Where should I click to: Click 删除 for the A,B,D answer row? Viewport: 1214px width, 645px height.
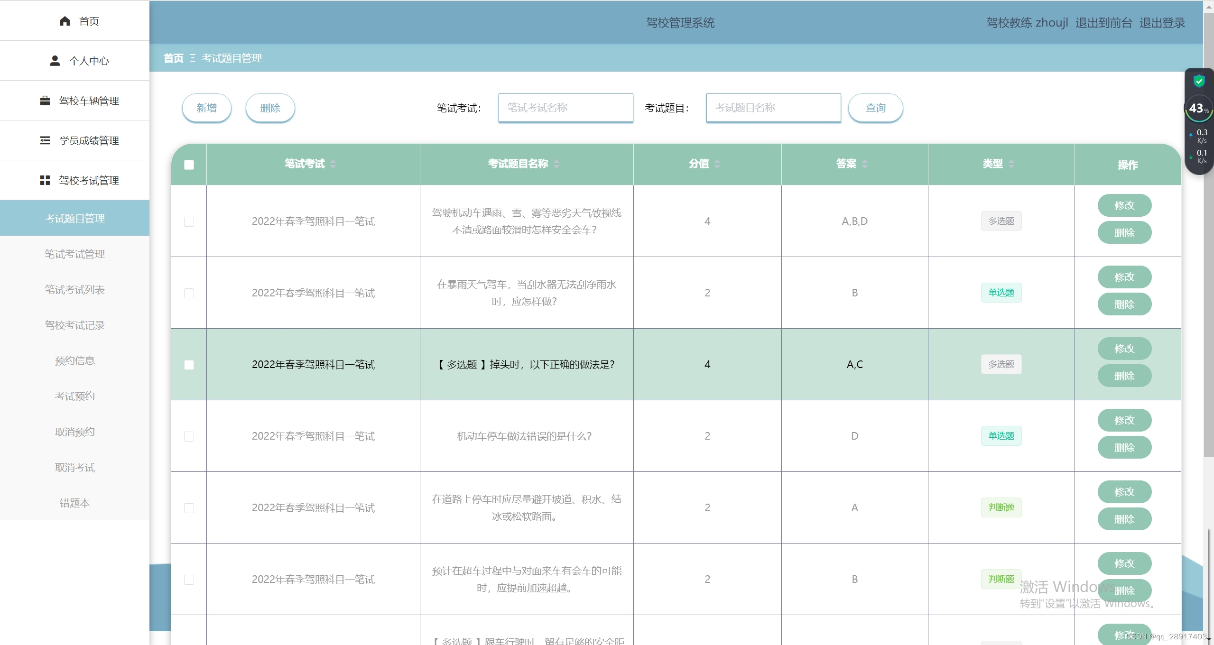tap(1124, 233)
